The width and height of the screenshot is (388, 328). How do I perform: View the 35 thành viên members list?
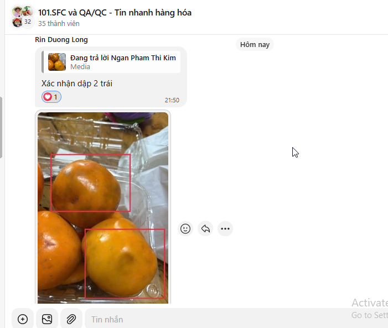59,23
